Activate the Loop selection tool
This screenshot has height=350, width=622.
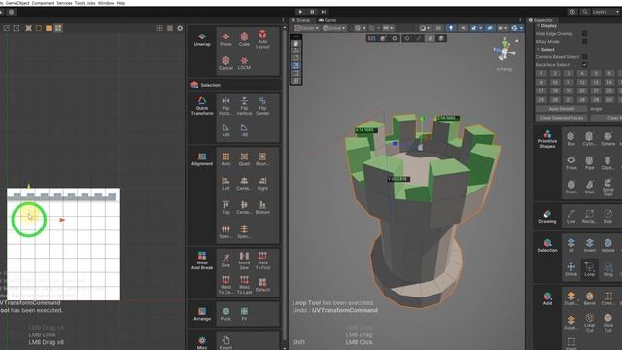(590, 269)
